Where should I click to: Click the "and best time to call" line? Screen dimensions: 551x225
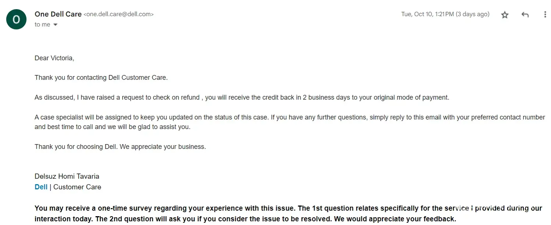tap(113, 127)
